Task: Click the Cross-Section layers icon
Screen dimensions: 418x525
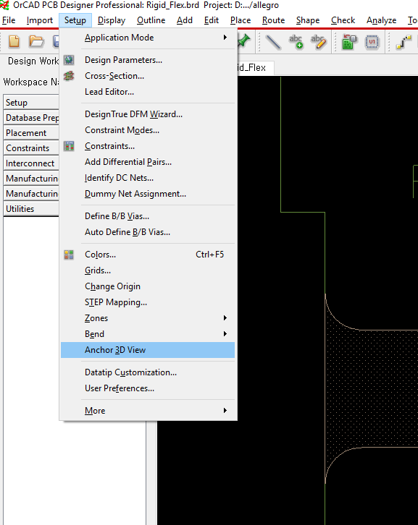Action: (x=69, y=76)
